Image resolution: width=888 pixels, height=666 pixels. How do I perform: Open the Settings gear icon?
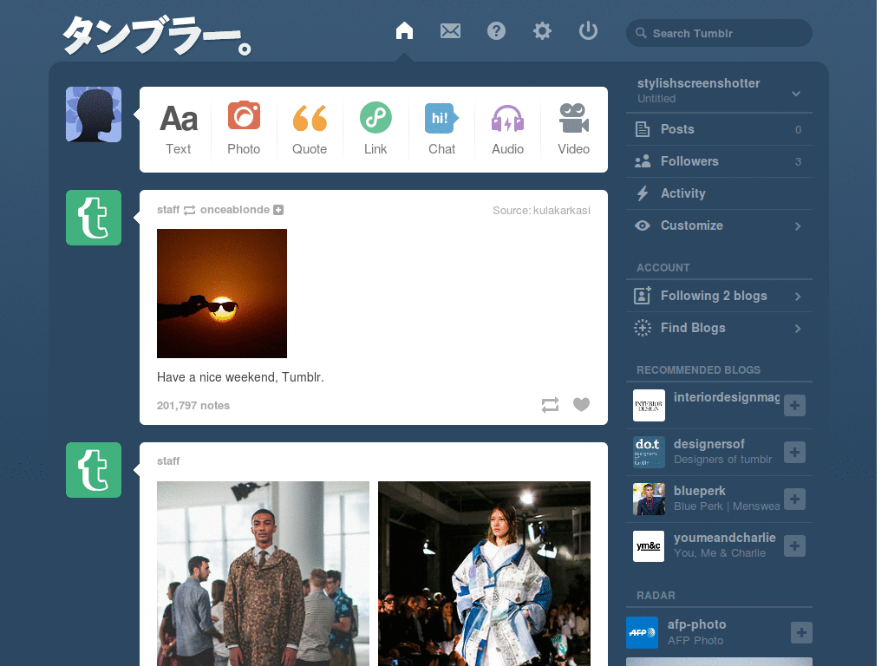tap(542, 30)
